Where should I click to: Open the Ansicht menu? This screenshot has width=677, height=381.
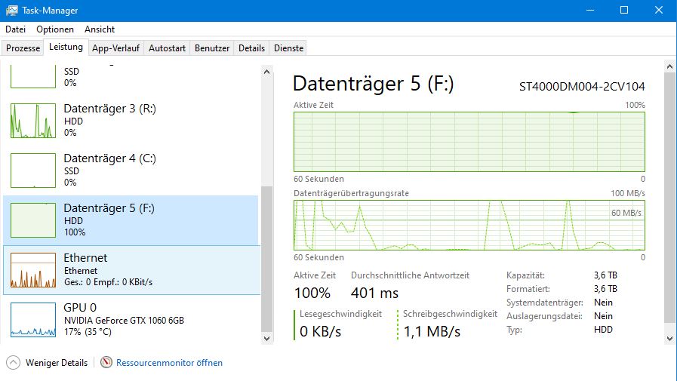coord(100,29)
